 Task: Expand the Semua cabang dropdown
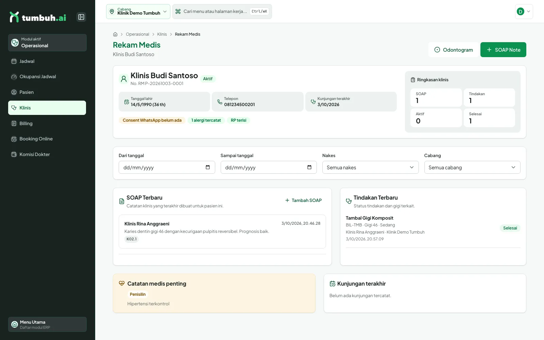pos(472,167)
